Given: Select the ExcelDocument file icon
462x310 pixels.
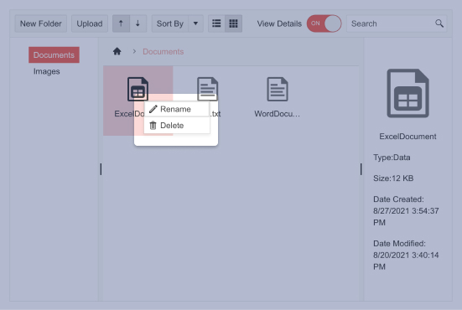Looking at the screenshot, I should pos(138,89).
